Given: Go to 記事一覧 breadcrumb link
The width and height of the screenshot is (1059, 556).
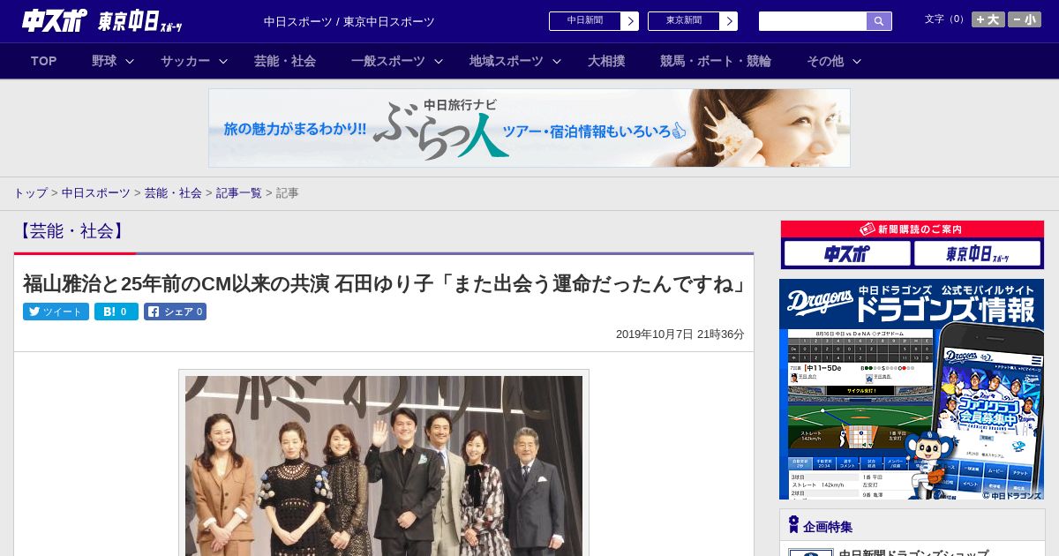Looking at the screenshot, I should (239, 192).
